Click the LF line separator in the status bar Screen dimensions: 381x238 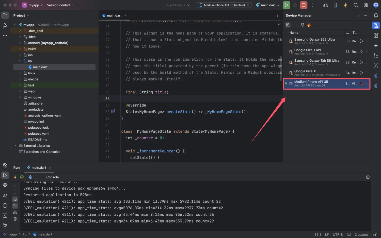[327, 235]
